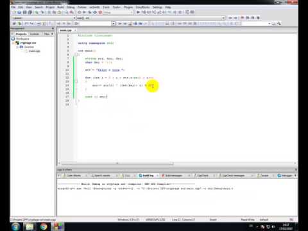Click the toolbar search input field
The height and width of the screenshot is (231, 308).
pyautogui.click(x=96, y=24)
